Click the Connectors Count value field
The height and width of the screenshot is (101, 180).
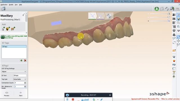tap(19, 83)
